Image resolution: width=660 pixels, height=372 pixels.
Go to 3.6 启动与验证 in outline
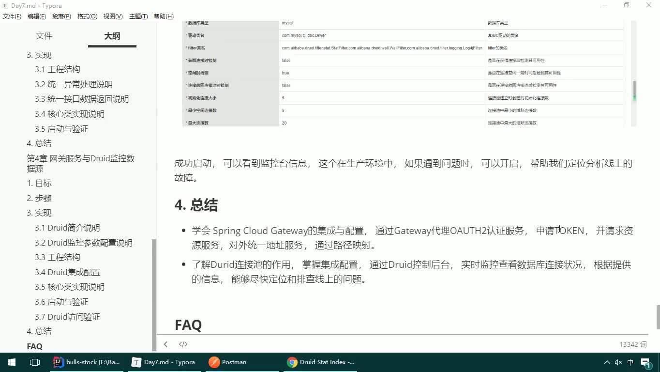[x=61, y=302]
